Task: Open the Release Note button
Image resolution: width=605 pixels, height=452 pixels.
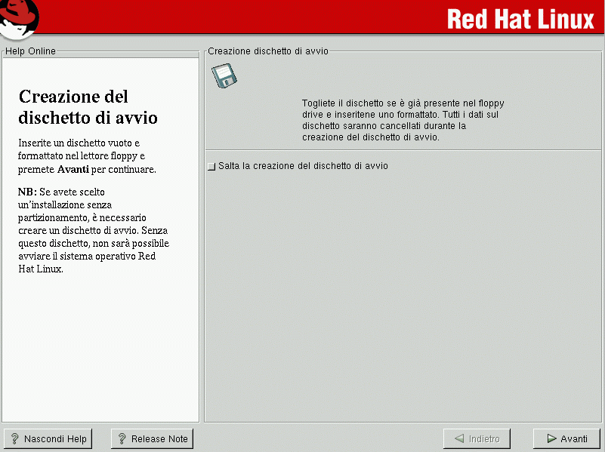Action: pyautogui.click(x=152, y=438)
